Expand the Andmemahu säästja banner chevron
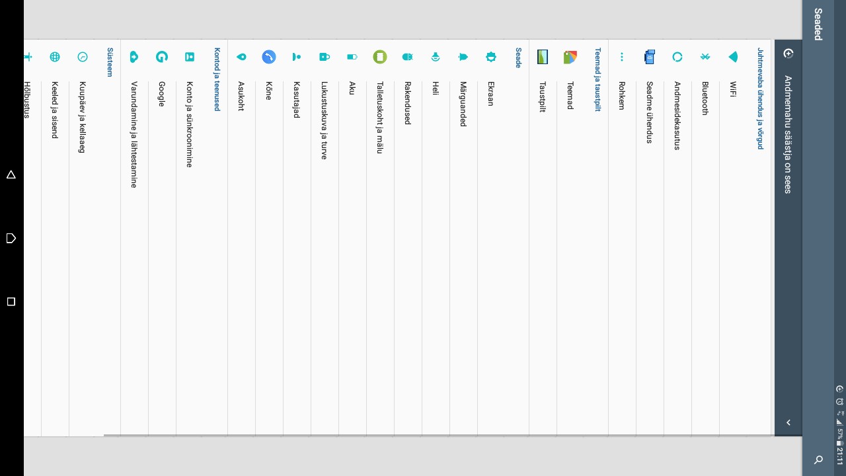 point(788,422)
